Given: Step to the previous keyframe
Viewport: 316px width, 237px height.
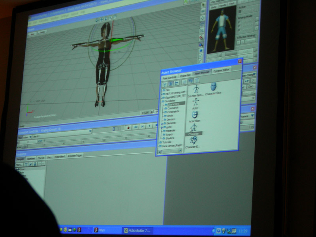Looking at the screenshot, I should tap(143, 126).
